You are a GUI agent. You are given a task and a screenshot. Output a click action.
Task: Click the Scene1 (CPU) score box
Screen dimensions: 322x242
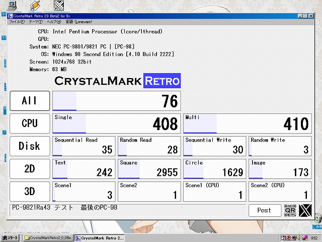(215, 192)
